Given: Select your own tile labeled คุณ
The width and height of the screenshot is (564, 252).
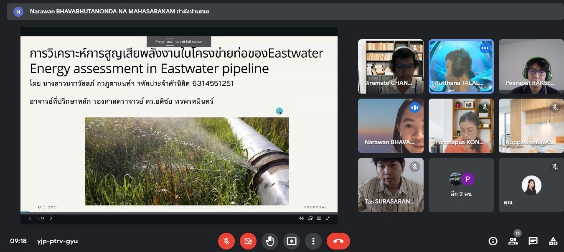Looking at the screenshot, I should point(531,185).
